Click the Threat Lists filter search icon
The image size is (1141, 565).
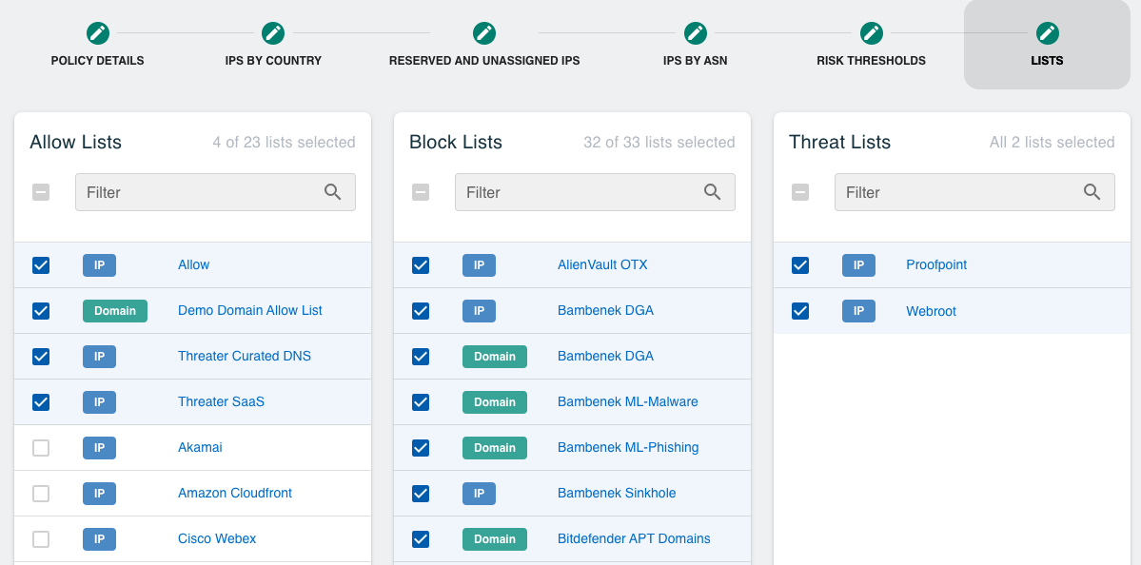click(x=1092, y=192)
